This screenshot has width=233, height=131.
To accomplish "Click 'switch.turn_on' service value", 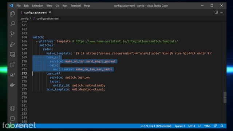I will tap(78, 78).
